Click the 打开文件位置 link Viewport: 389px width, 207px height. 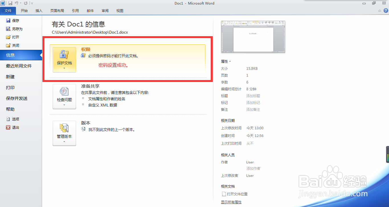point(237,194)
